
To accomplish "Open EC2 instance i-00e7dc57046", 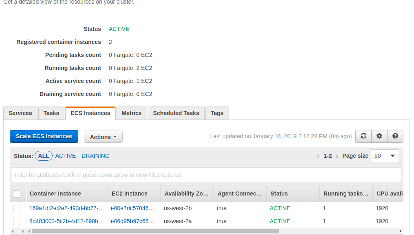I will point(132,209).
